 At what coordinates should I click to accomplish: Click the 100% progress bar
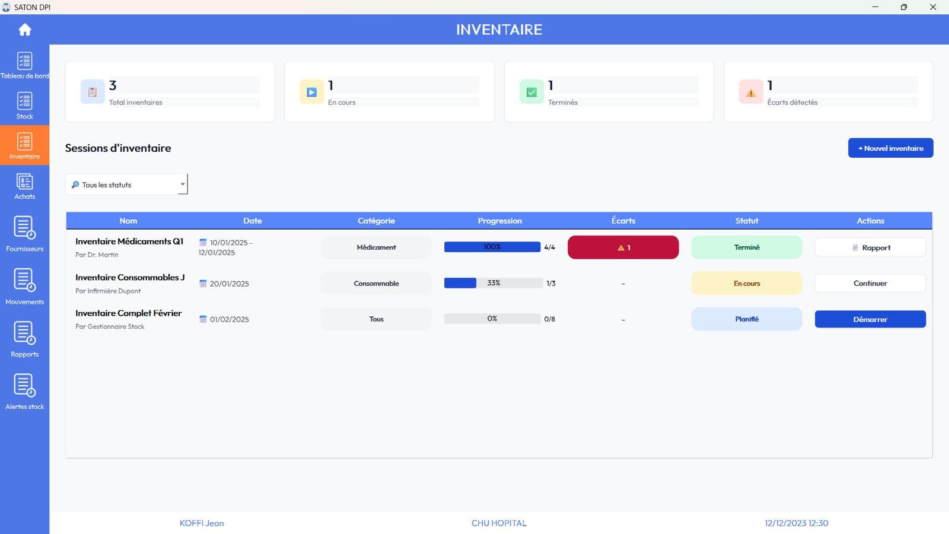point(492,247)
